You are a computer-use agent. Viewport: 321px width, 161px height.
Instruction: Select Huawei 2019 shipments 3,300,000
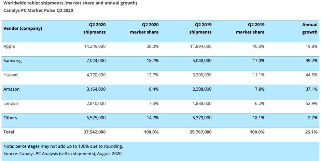tap(201, 75)
